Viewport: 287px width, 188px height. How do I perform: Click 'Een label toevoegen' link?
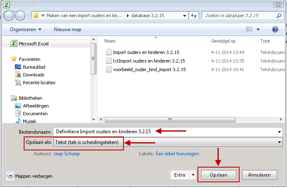[x=177, y=154]
